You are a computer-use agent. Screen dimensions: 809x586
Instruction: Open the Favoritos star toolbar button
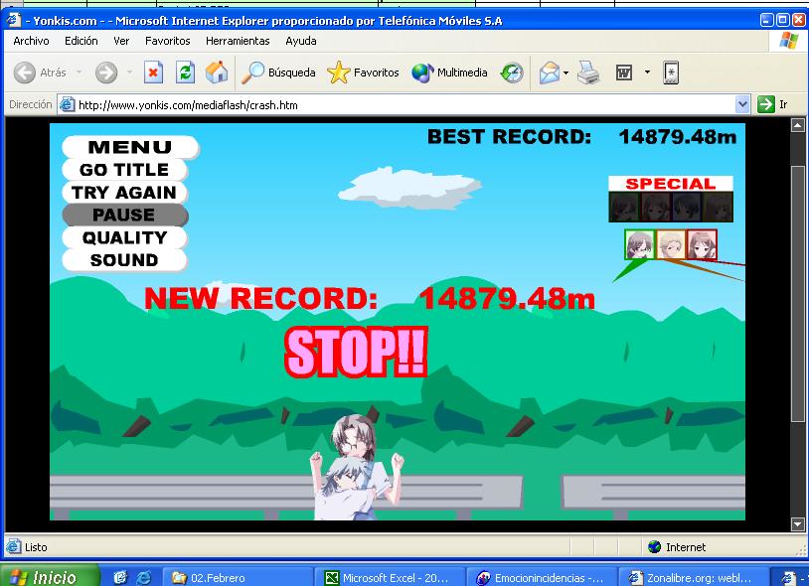363,73
